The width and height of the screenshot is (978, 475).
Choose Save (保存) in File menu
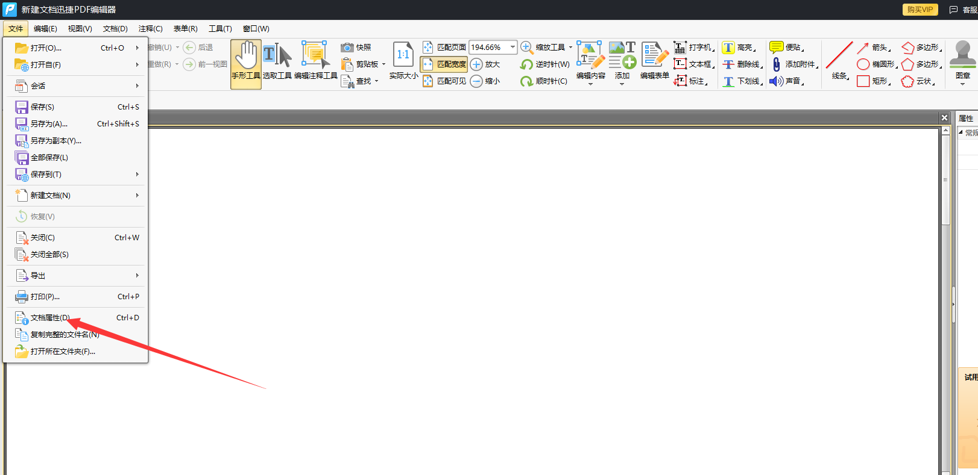point(75,107)
